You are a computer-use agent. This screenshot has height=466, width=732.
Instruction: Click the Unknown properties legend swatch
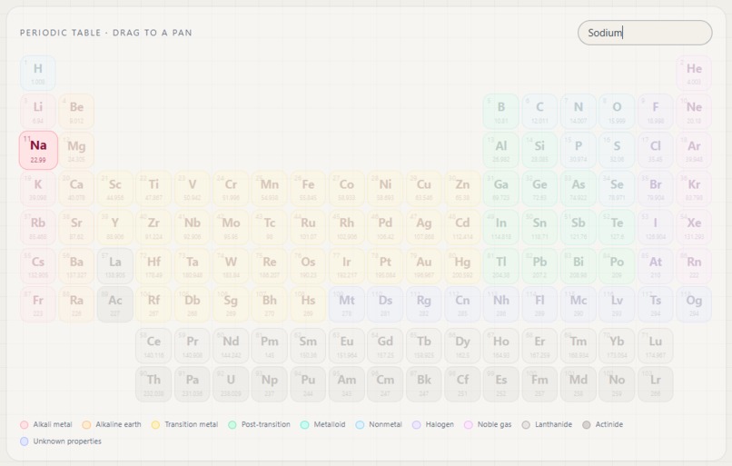tap(25, 441)
